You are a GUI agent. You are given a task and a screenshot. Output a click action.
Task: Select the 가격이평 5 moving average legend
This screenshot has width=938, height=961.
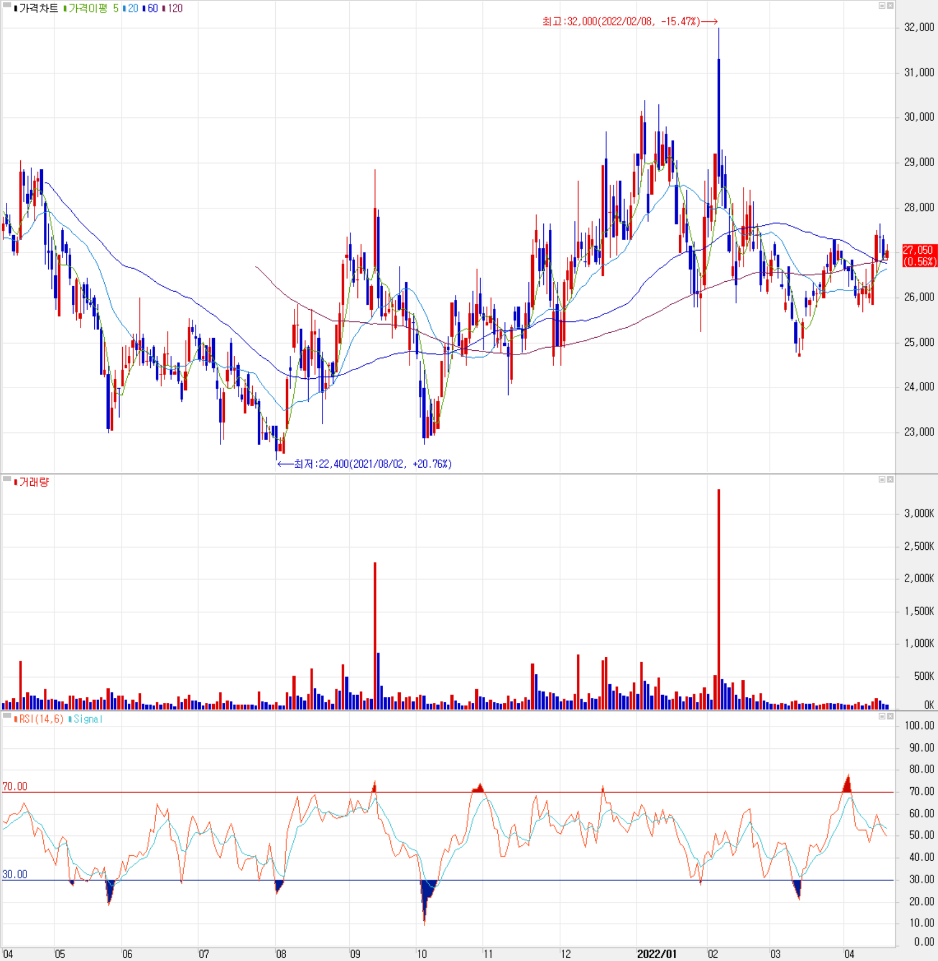pyautogui.click(x=91, y=8)
